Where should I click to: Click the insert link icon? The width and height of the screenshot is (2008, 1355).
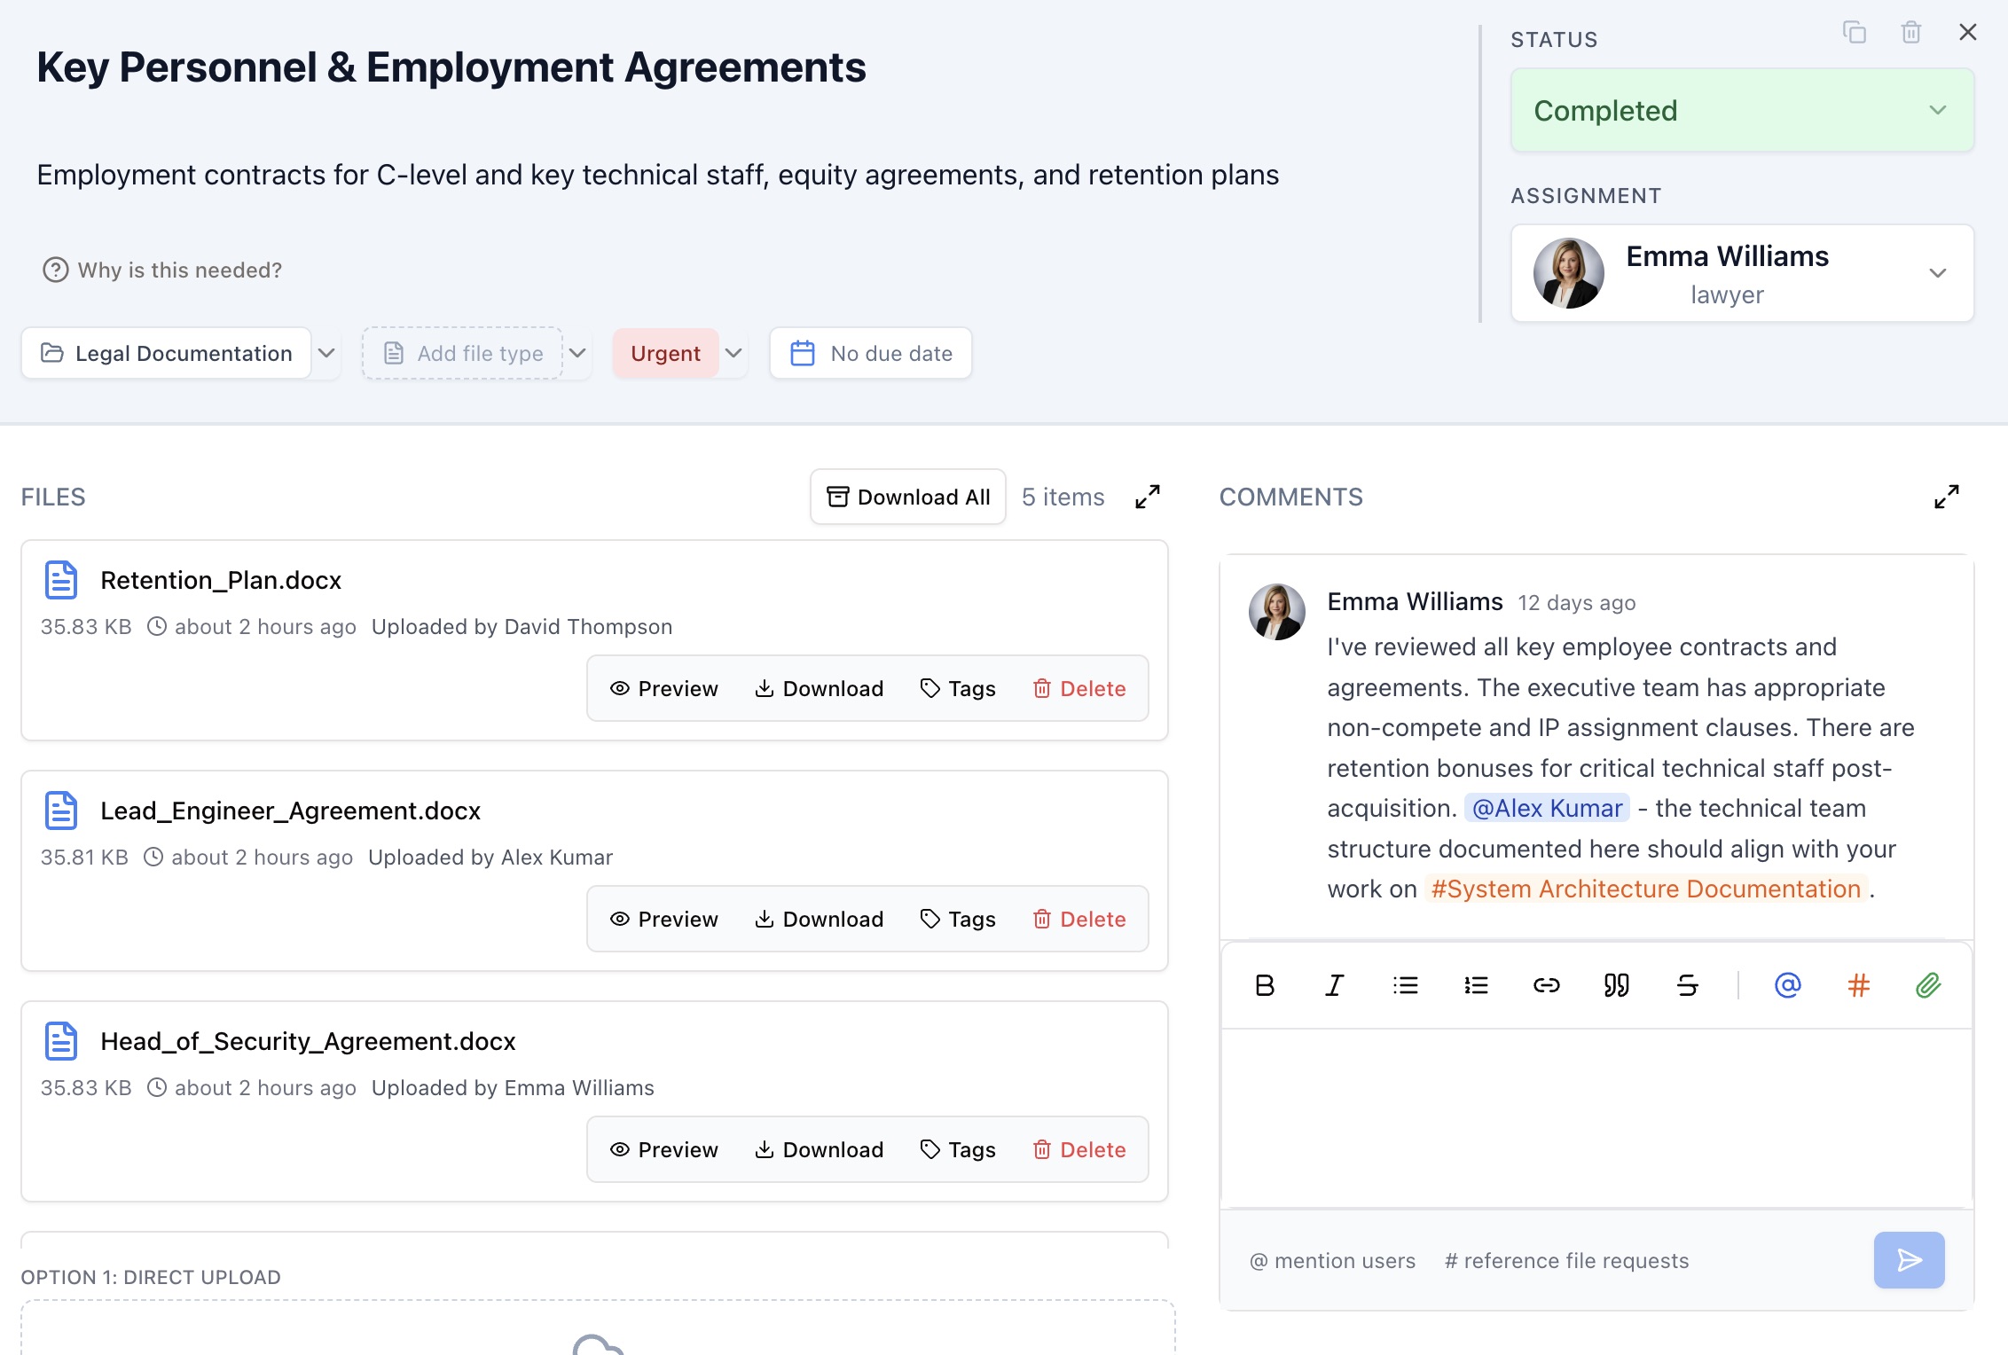[1546, 985]
